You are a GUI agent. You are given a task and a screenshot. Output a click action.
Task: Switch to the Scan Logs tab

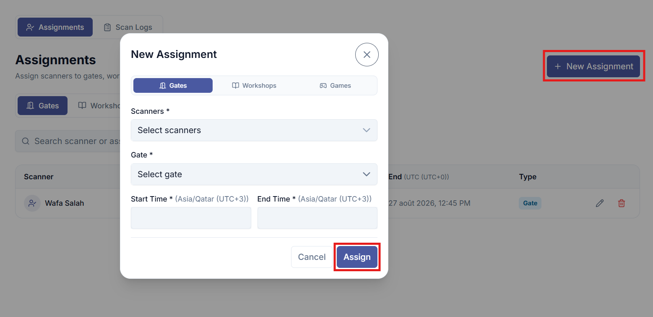tap(128, 27)
